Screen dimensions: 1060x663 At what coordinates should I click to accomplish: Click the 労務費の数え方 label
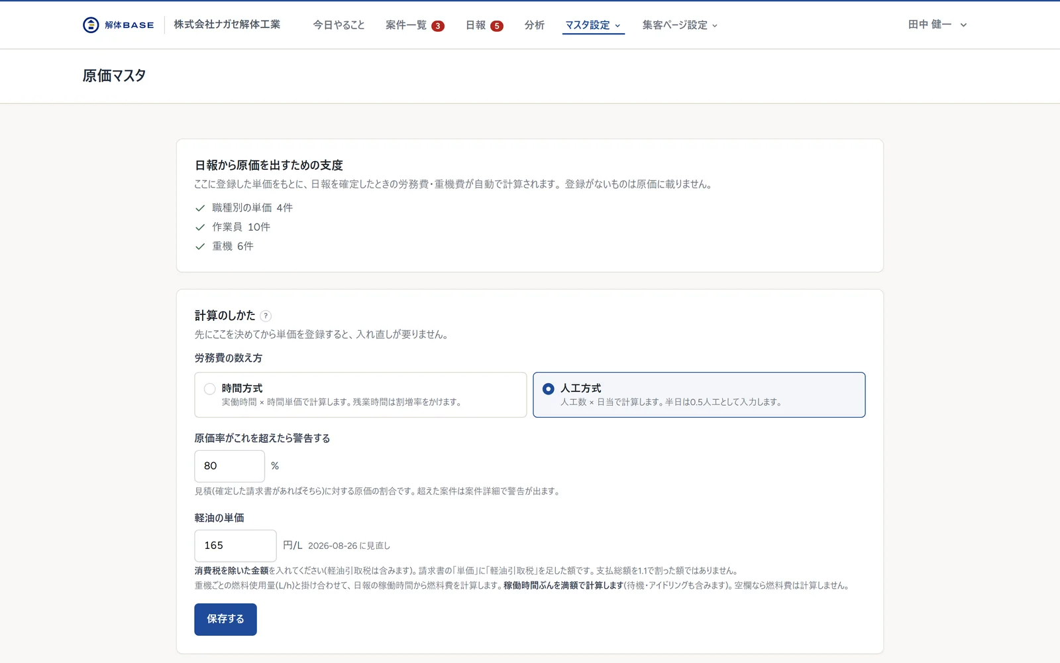point(229,358)
